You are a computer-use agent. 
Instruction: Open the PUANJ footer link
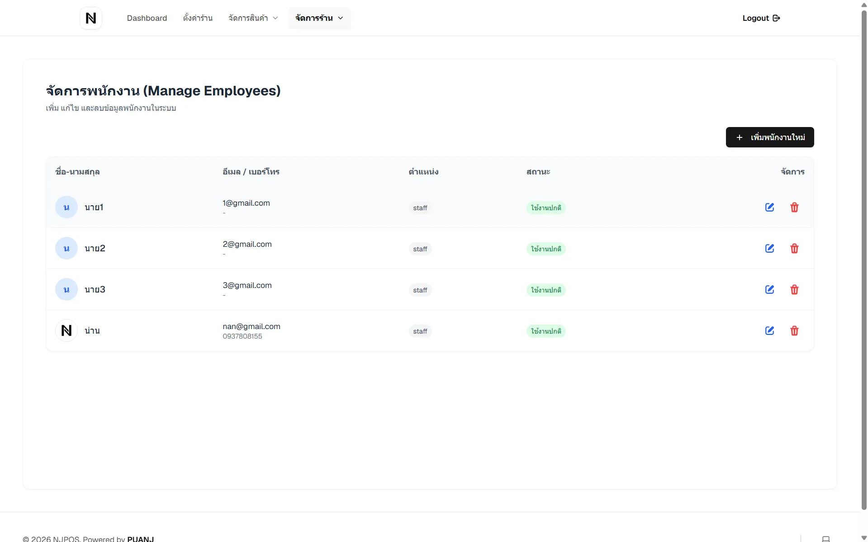point(141,539)
